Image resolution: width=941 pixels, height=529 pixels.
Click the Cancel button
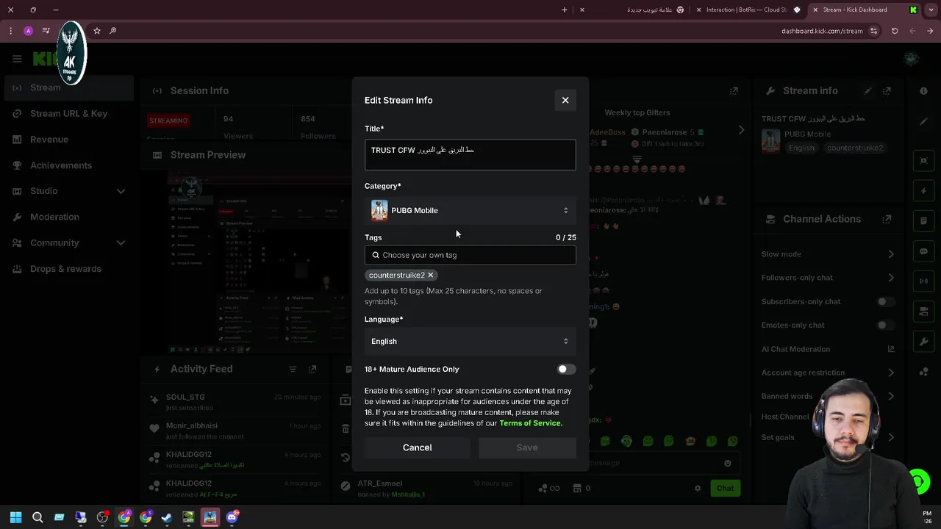417,447
